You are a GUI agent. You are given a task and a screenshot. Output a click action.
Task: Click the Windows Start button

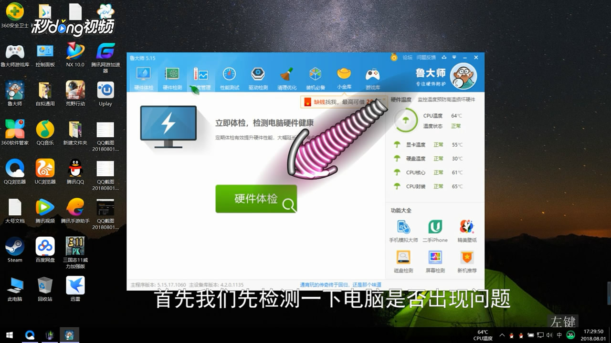click(9, 335)
